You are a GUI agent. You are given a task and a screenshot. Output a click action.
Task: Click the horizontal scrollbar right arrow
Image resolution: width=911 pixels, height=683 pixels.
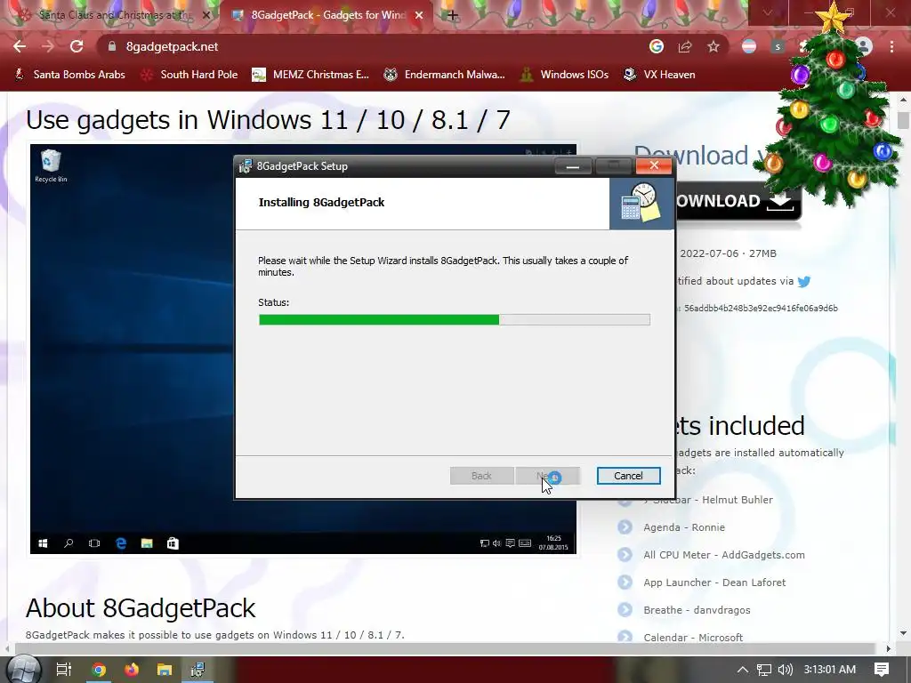pos(889,648)
